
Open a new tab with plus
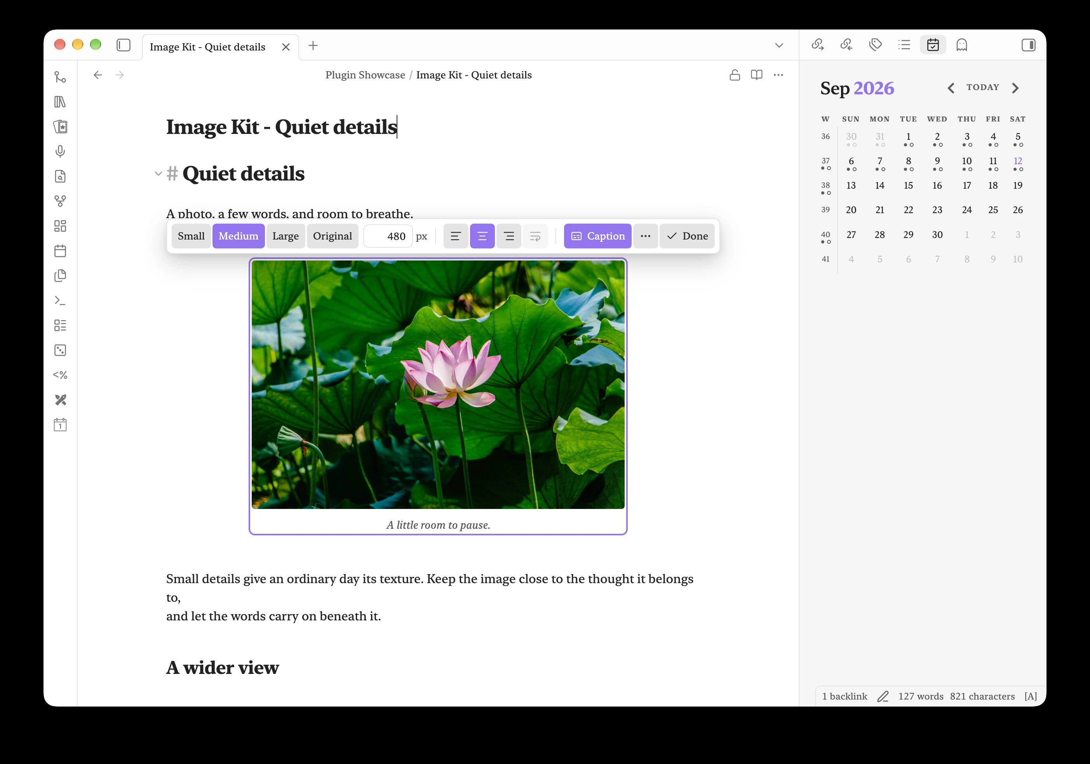coord(313,45)
